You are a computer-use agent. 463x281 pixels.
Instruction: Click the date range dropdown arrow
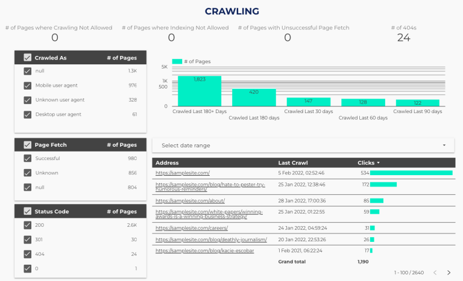pos(444,146)
